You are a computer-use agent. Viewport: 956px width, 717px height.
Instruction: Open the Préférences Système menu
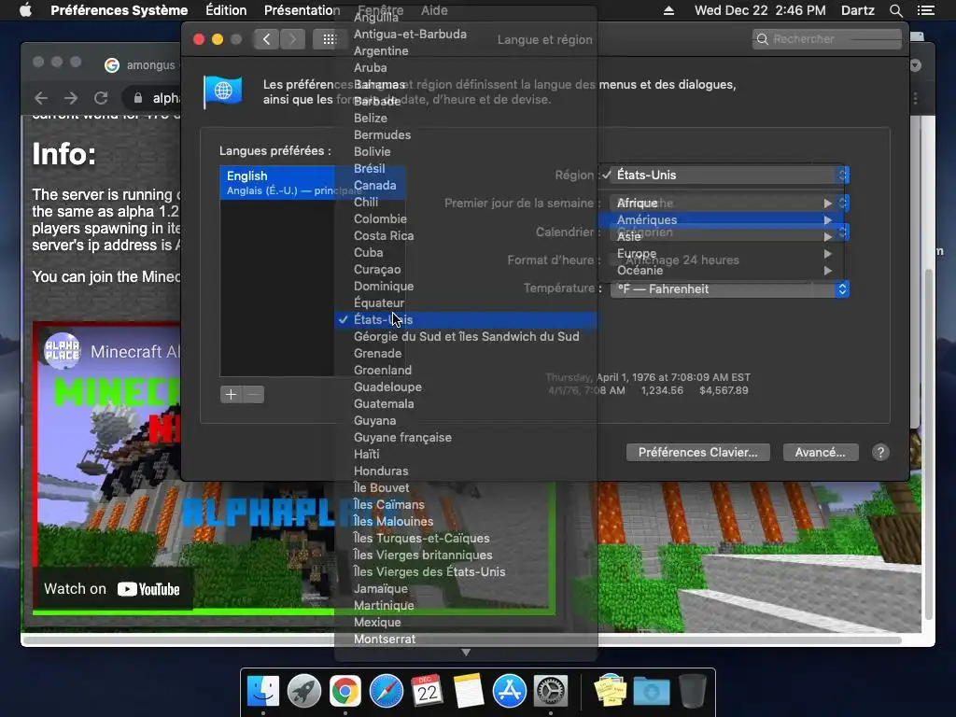(x=119, y=10)
